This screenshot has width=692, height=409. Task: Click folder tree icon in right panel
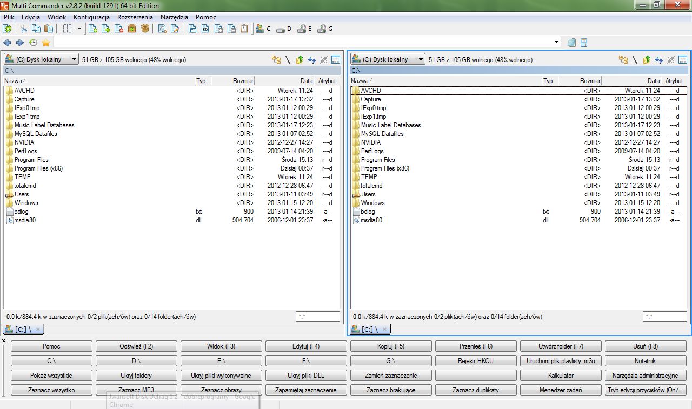tap(623, 60)
